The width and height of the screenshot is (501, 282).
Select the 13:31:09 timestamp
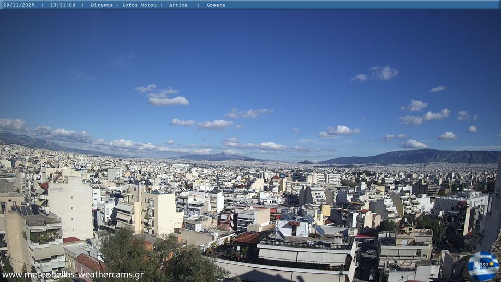point(63,5)
